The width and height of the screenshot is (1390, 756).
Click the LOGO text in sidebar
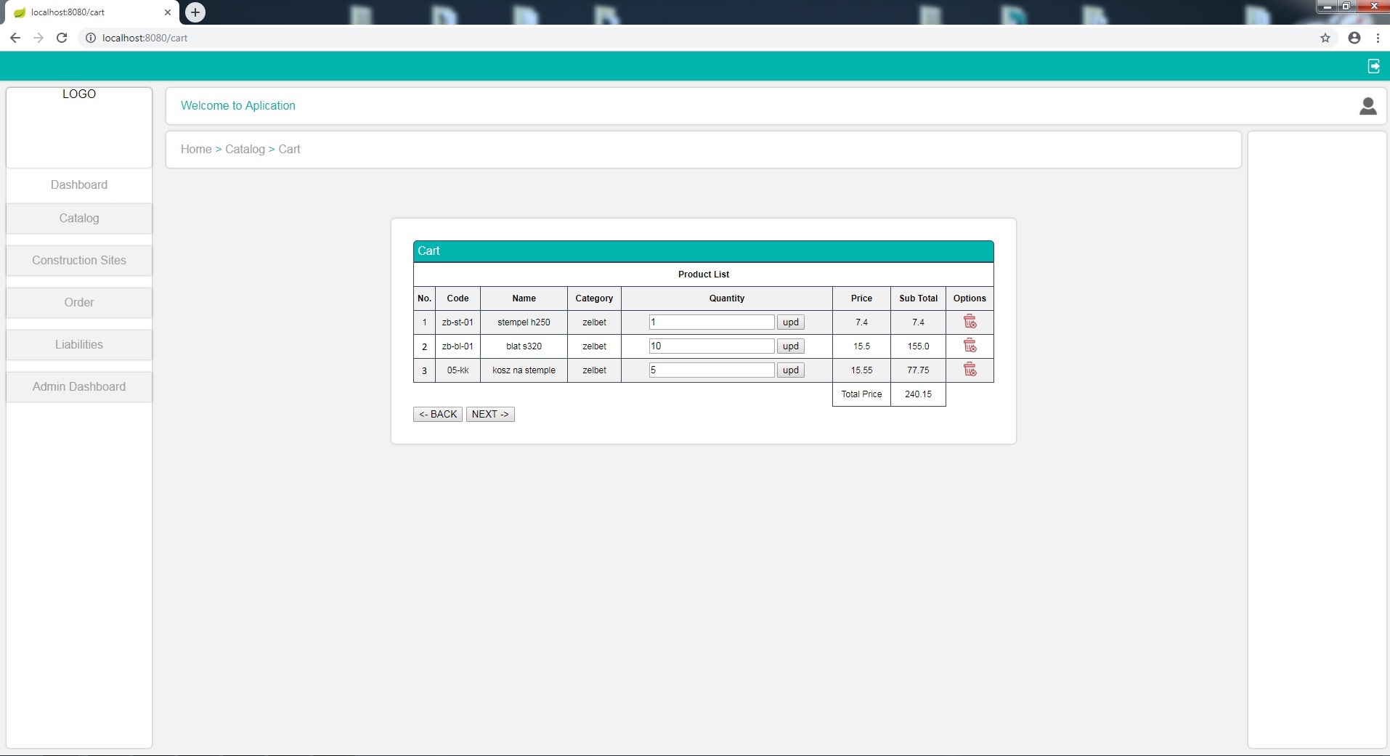79,94
